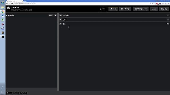Screen dimensions: 170x95
Task: Click the JS editor header label
Action: [64, 24]
